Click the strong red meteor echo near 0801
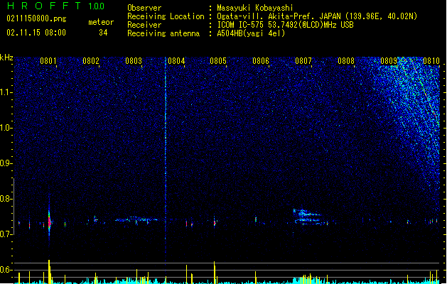 (x=49, y=222)
